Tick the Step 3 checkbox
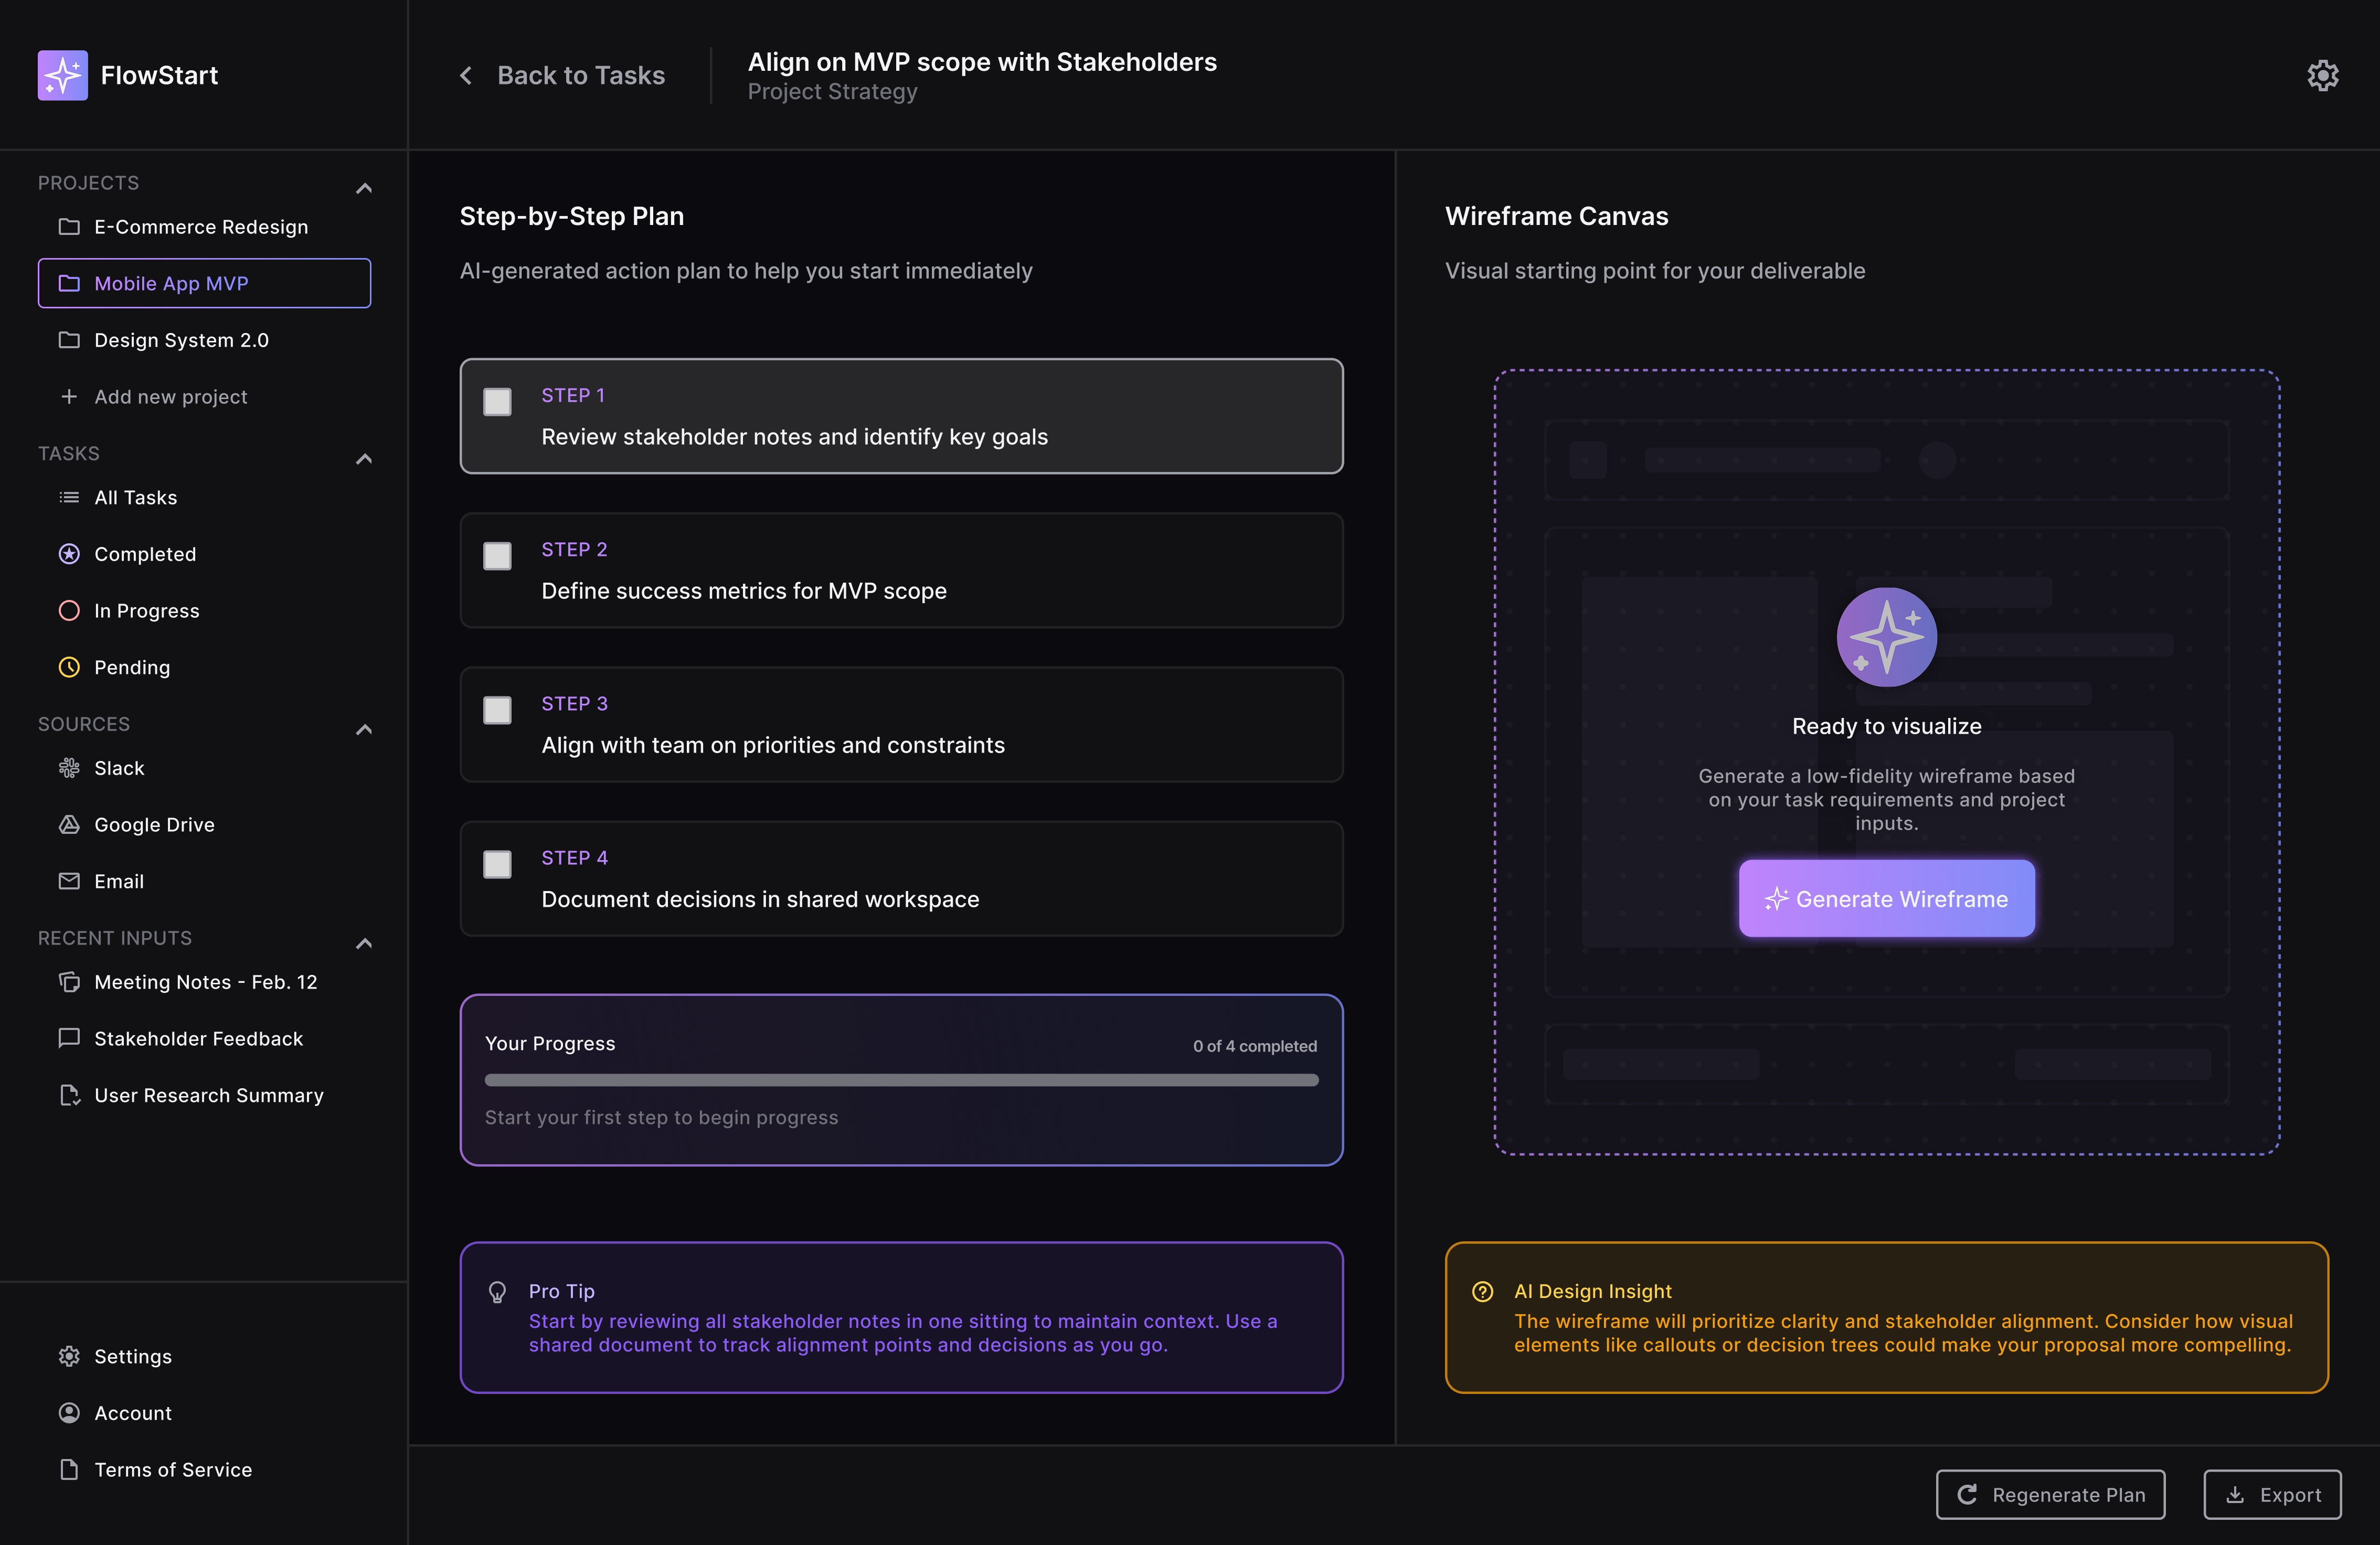The width and height of the screenshot is (2380, 1545). pyautogui.click(x=497, y=710)
